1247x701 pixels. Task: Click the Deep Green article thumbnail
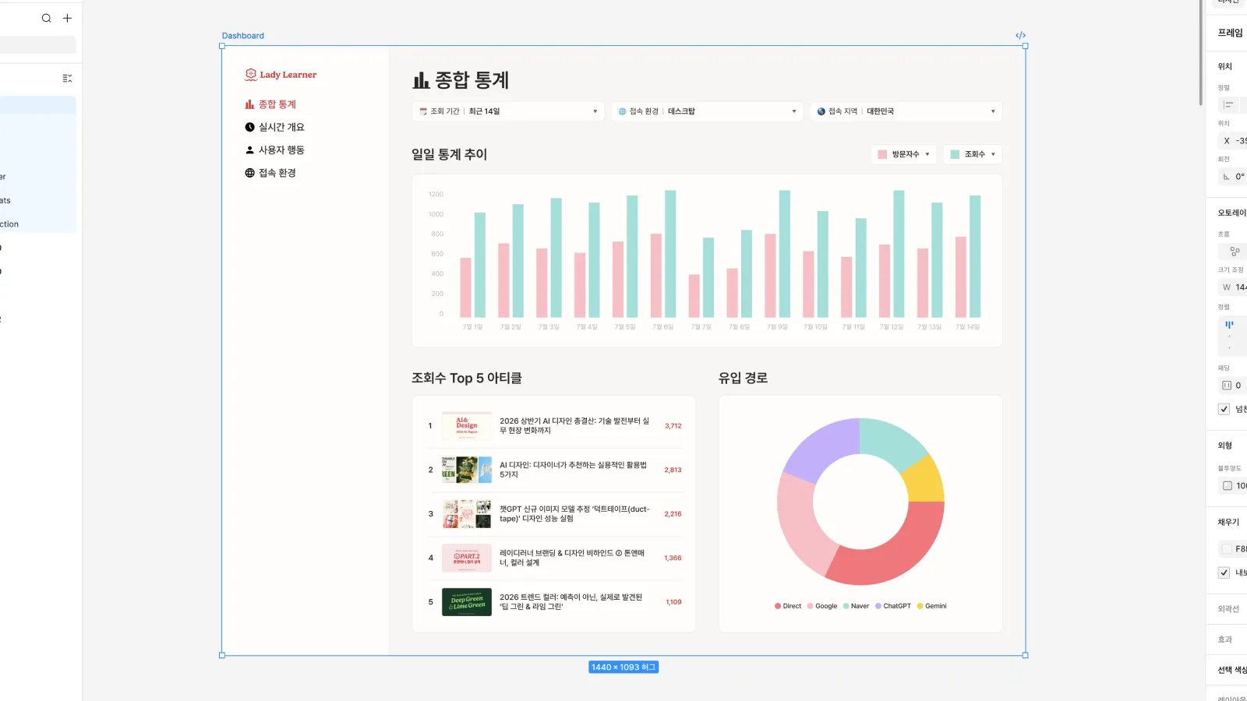click(467, 602)
